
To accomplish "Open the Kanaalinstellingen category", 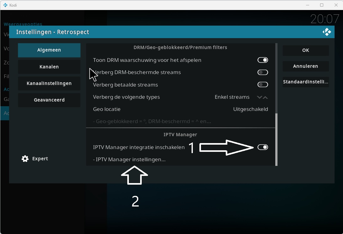I will (x=49, y=83).
